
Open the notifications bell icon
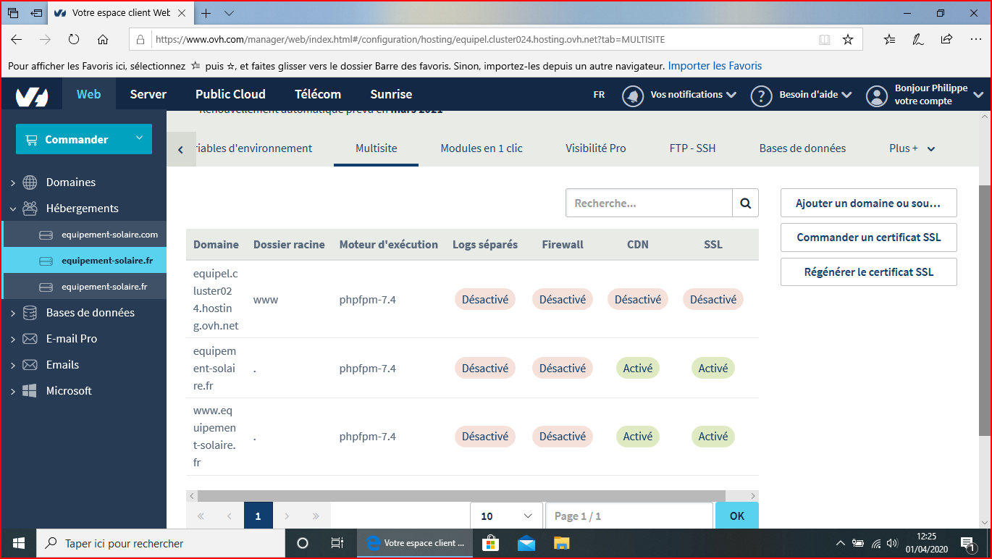[634, 96]
